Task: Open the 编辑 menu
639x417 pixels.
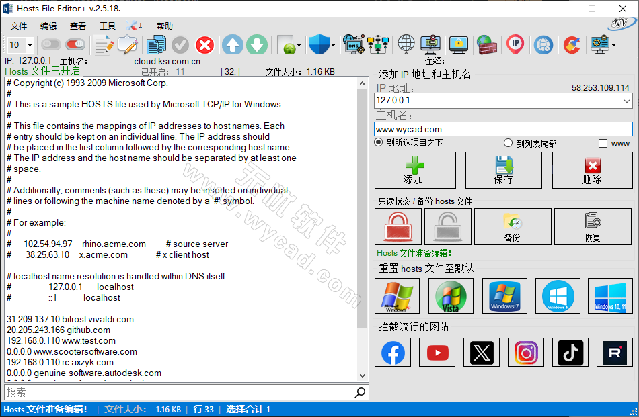Action: pos(48,26)
